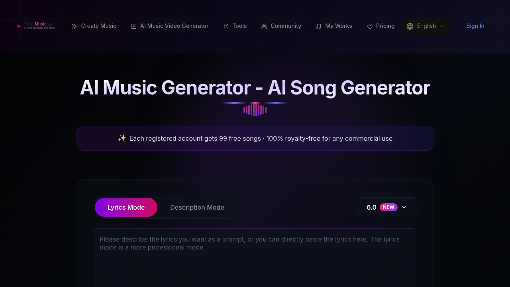510x287 pixels.
Task: Click the Pricing tag icon
Action: (369, 26)
